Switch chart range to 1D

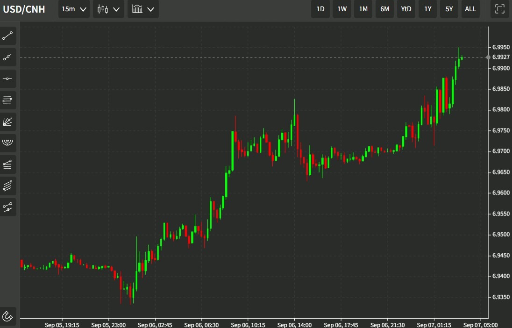[320, 9]
